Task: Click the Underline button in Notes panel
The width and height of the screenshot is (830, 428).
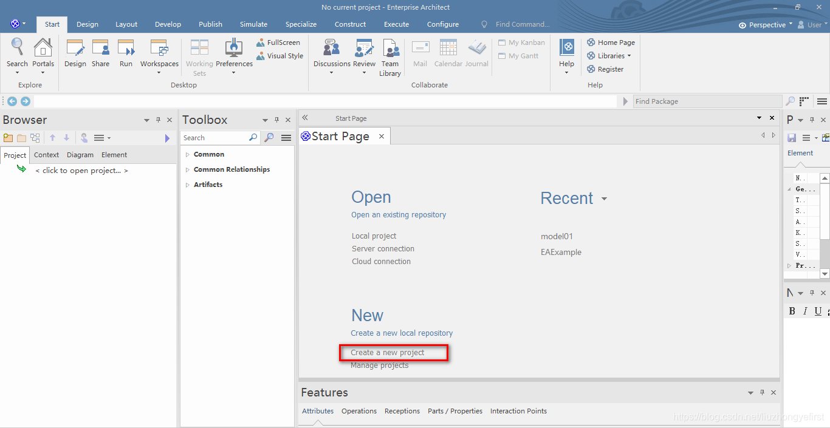Action: [x=818, y=311]
